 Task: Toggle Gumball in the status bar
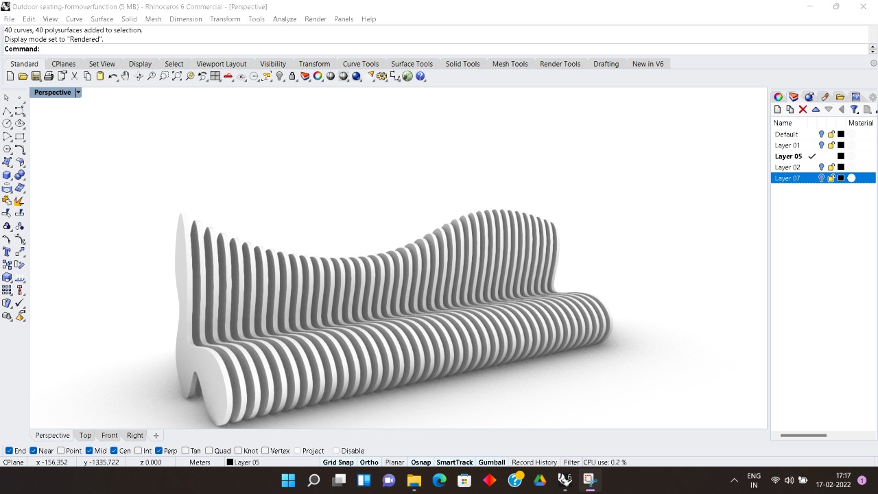491,462
